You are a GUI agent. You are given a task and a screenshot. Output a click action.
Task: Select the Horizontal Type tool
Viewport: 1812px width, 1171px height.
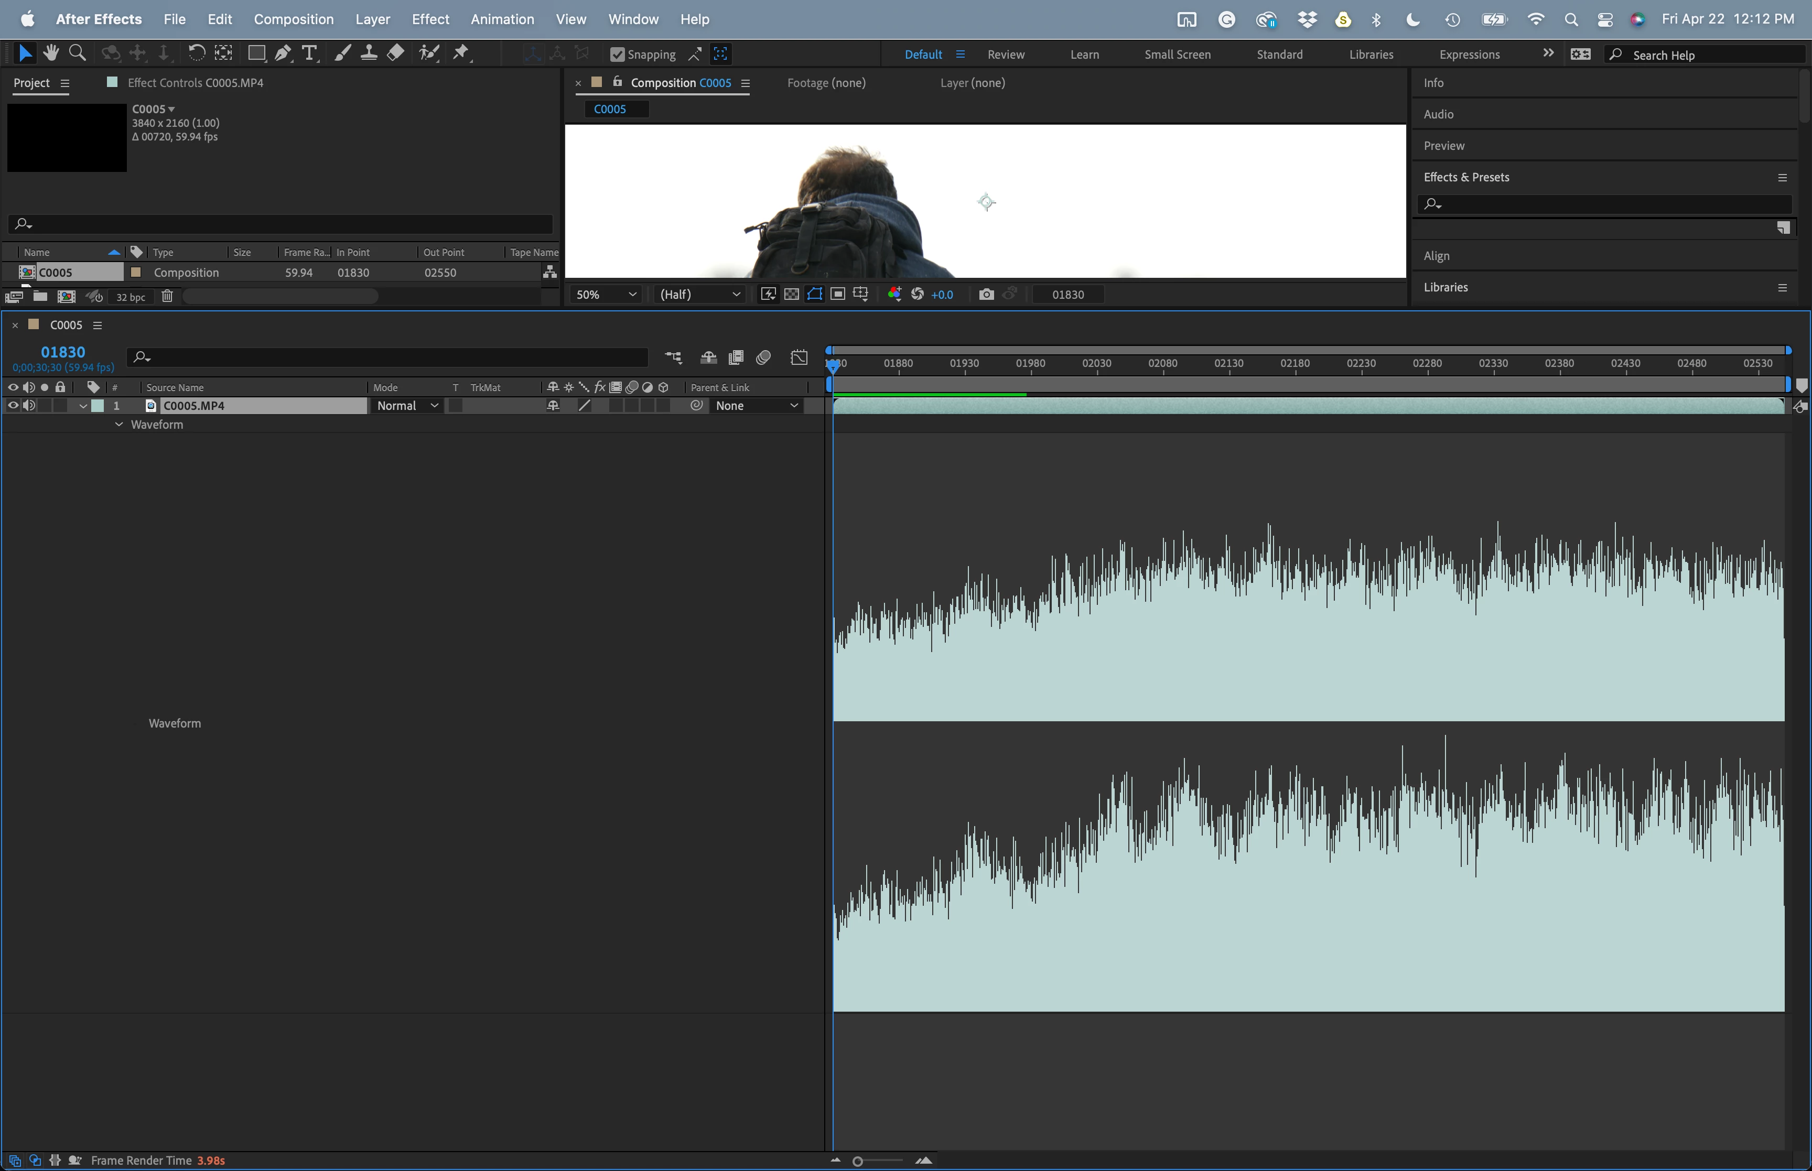coord(309,53)
